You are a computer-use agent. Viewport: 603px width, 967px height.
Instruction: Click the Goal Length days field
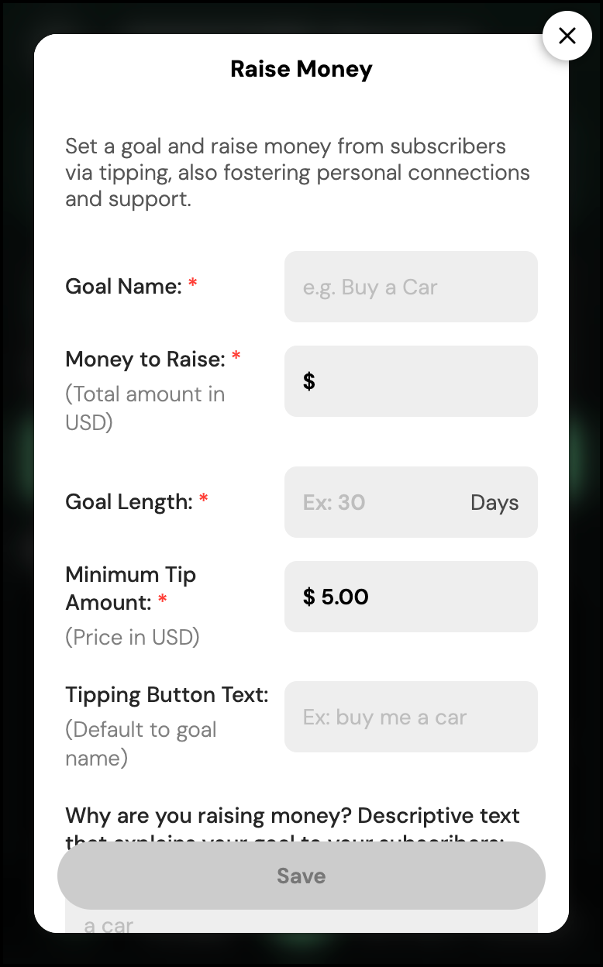380,502
